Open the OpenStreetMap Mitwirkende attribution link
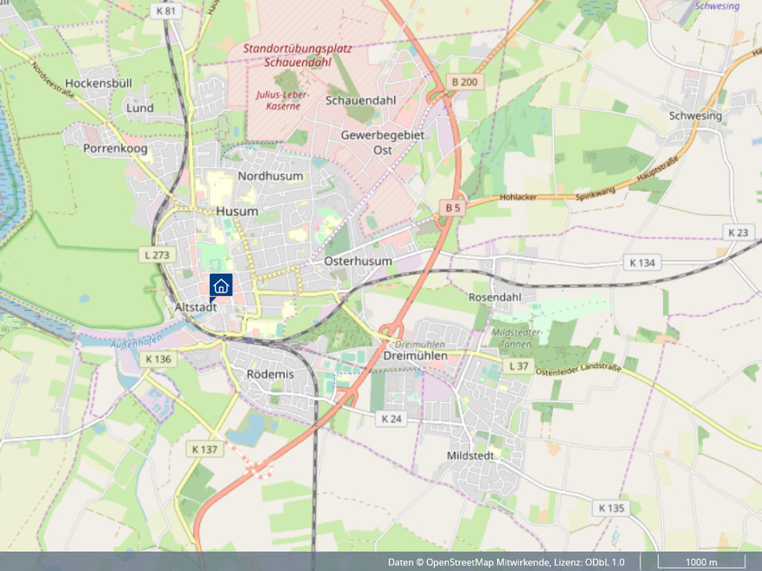The image size is (762, 571). [x=488, y=562]
